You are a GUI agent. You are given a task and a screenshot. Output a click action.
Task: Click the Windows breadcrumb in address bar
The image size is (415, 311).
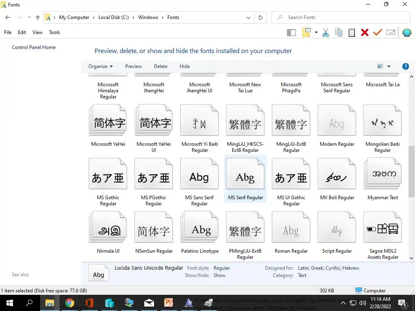pyautogui.click(x=148, y=17)
